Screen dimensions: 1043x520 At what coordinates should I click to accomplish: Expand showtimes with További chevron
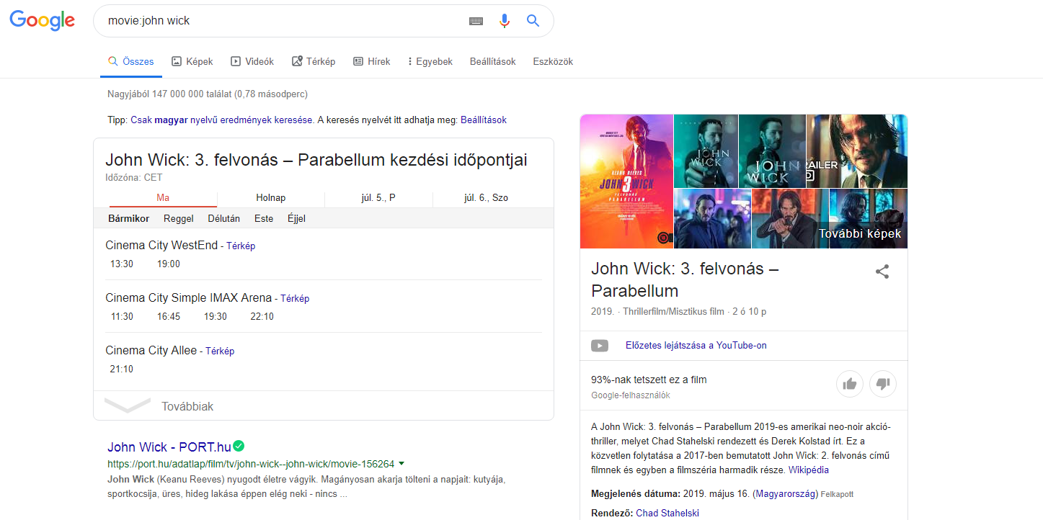coord(128,405)
